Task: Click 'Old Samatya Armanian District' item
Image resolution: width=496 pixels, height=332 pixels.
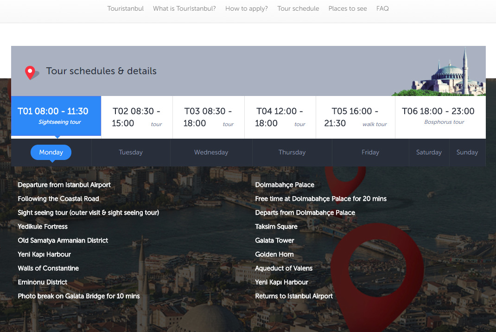Action: coord(63,241)
